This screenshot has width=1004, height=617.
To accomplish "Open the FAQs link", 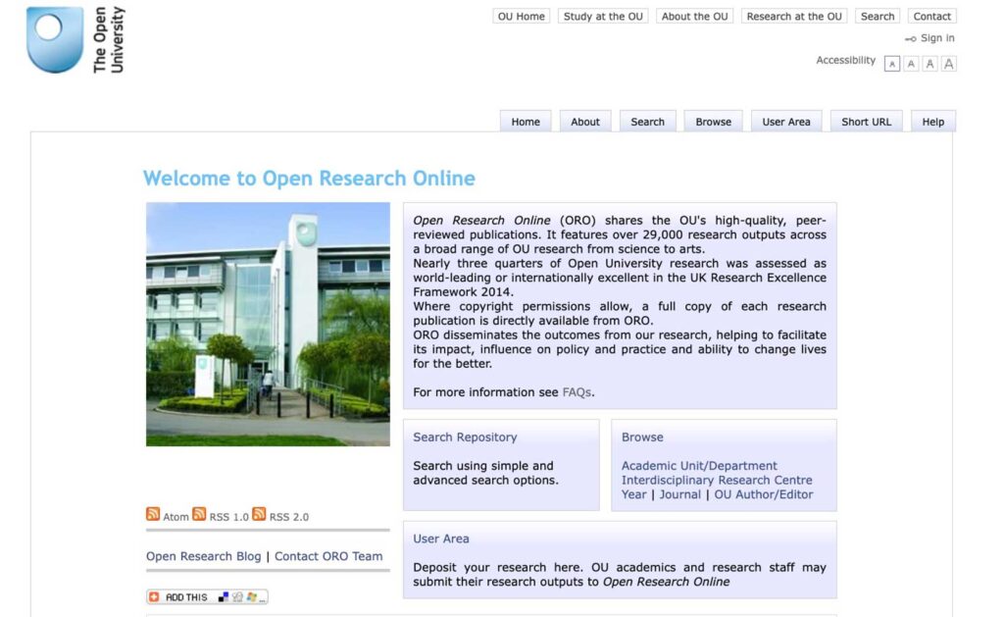I will 577,392.
